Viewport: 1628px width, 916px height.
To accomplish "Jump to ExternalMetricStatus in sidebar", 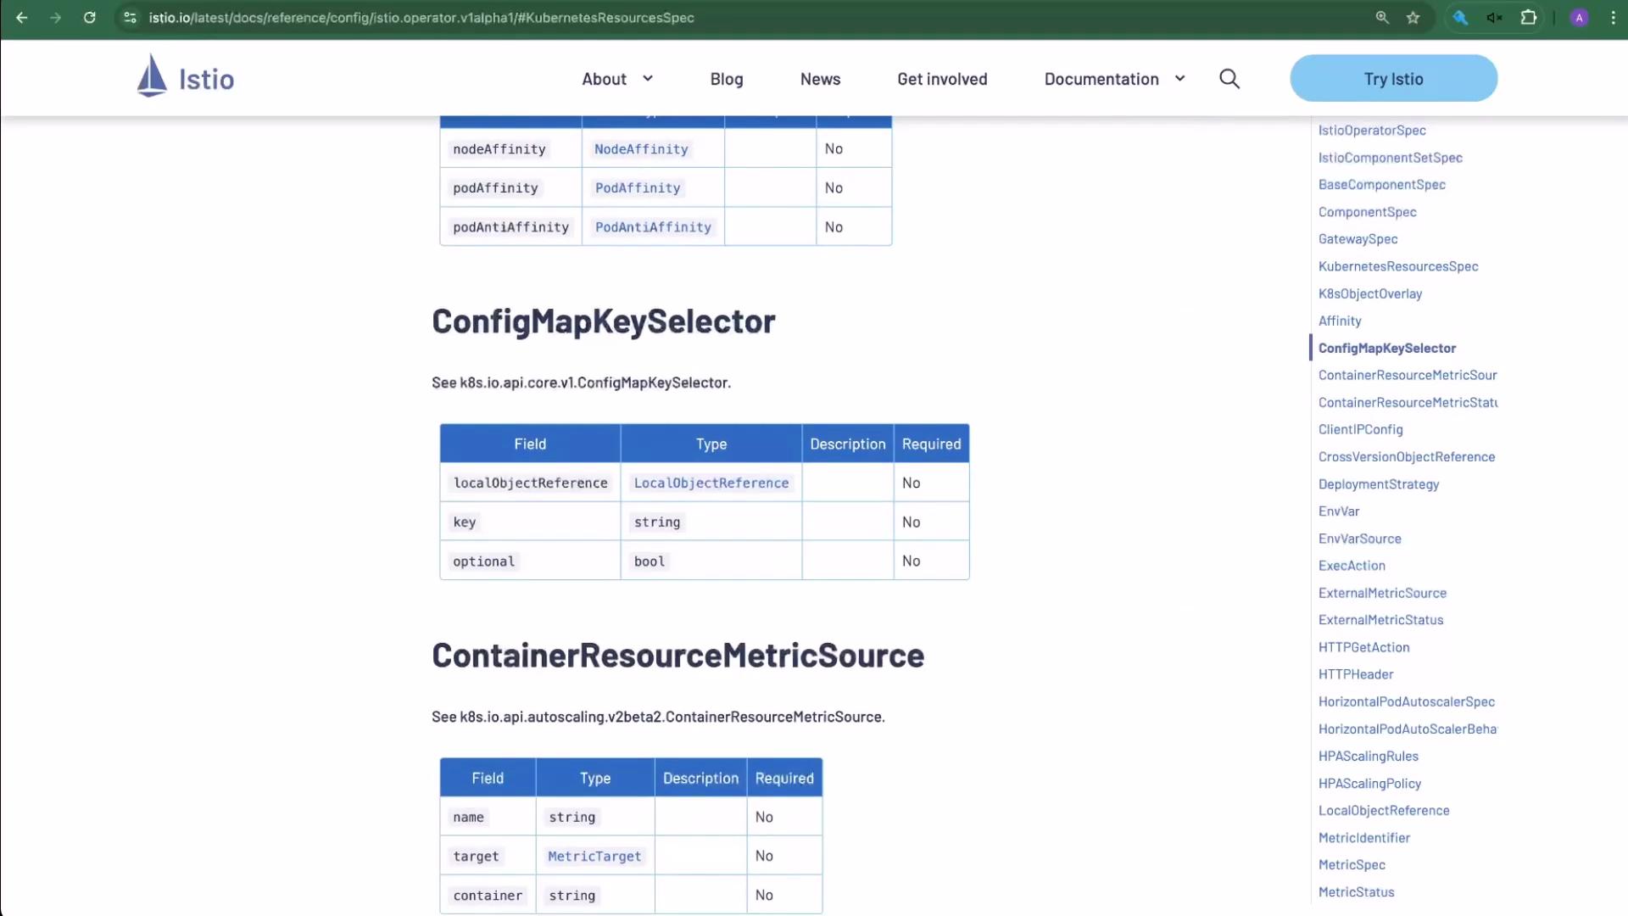I will click(x=1380, y=620).
